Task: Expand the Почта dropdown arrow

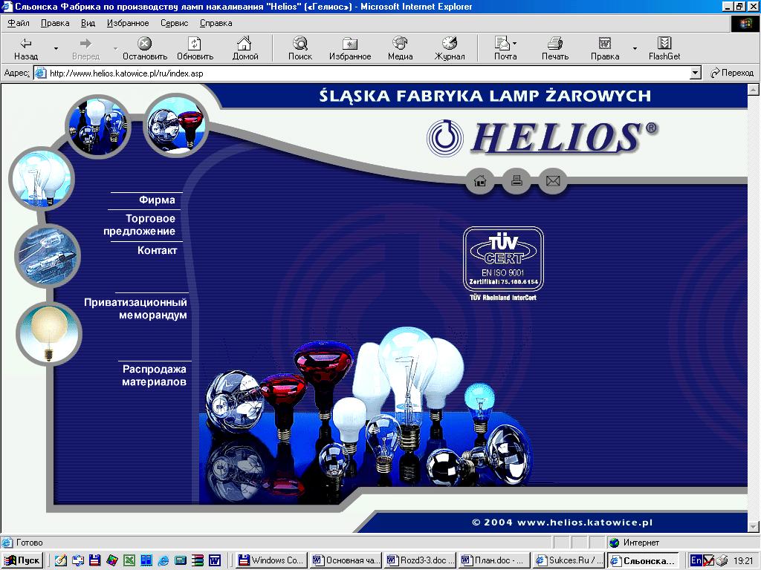Action: 515,44
